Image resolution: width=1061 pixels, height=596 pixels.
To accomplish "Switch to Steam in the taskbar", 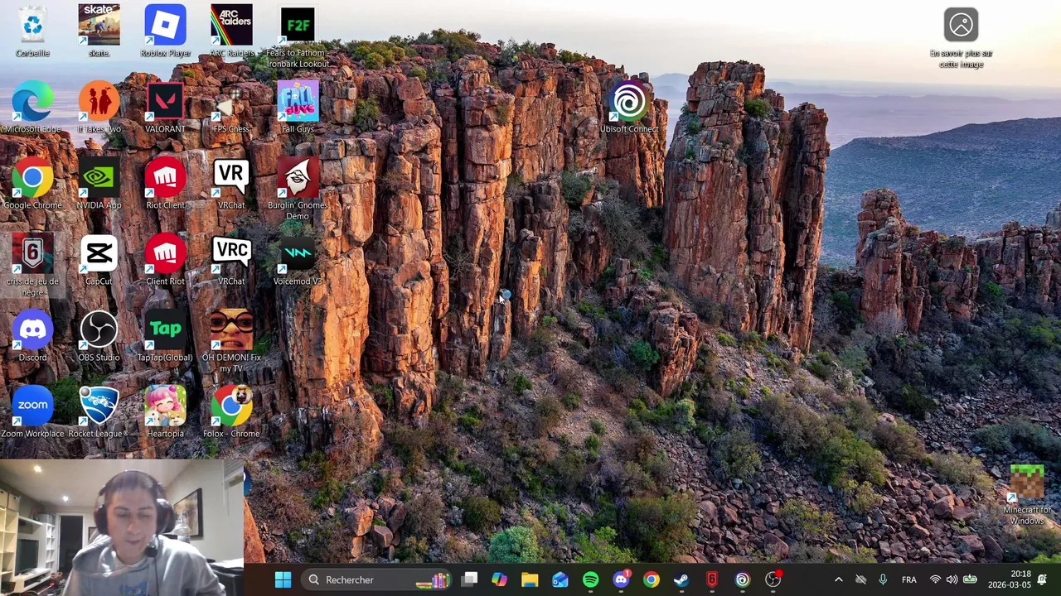I will coord(681,579).
